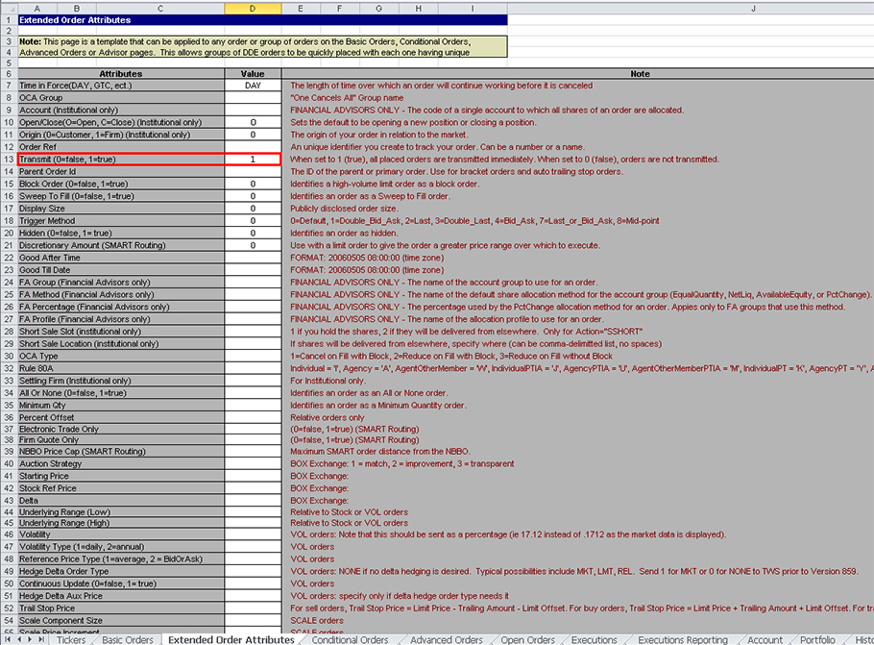The height and width of the screenshot is (645, 874).
Task: Select the 'FA Profile (Financial Advisors only)' cell
Action: (x=121, y=319)
